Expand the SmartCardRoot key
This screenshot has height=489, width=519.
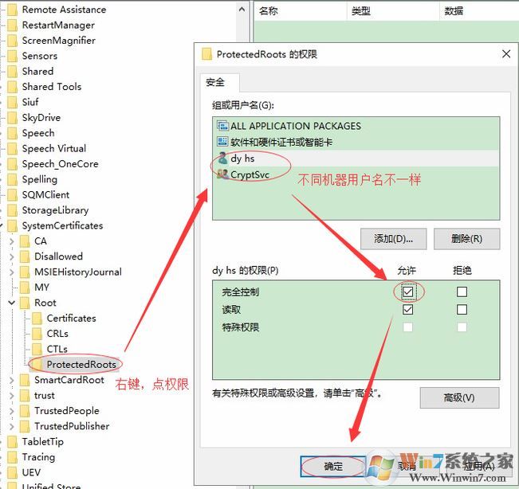pos(12,380)
